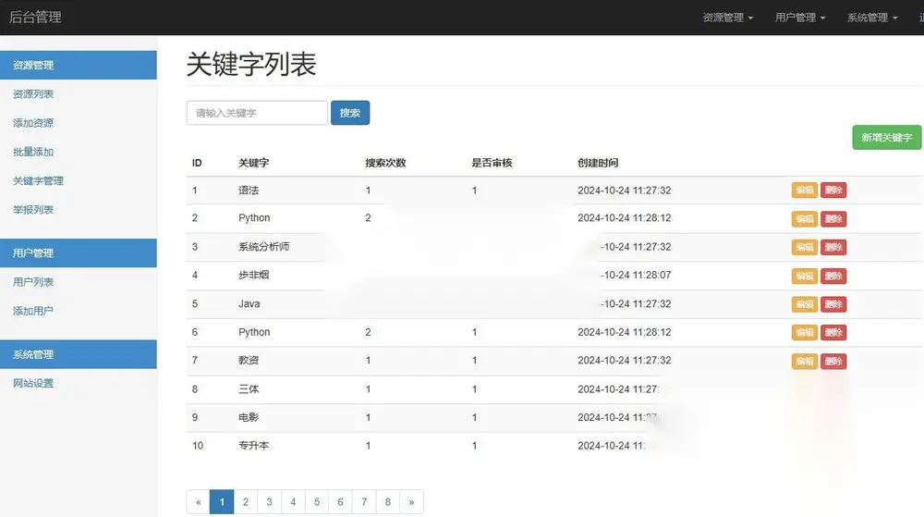Click timestamp 2024-10-24 11:27:32 in 语法 row
The image size is (924, 517).
624,191
